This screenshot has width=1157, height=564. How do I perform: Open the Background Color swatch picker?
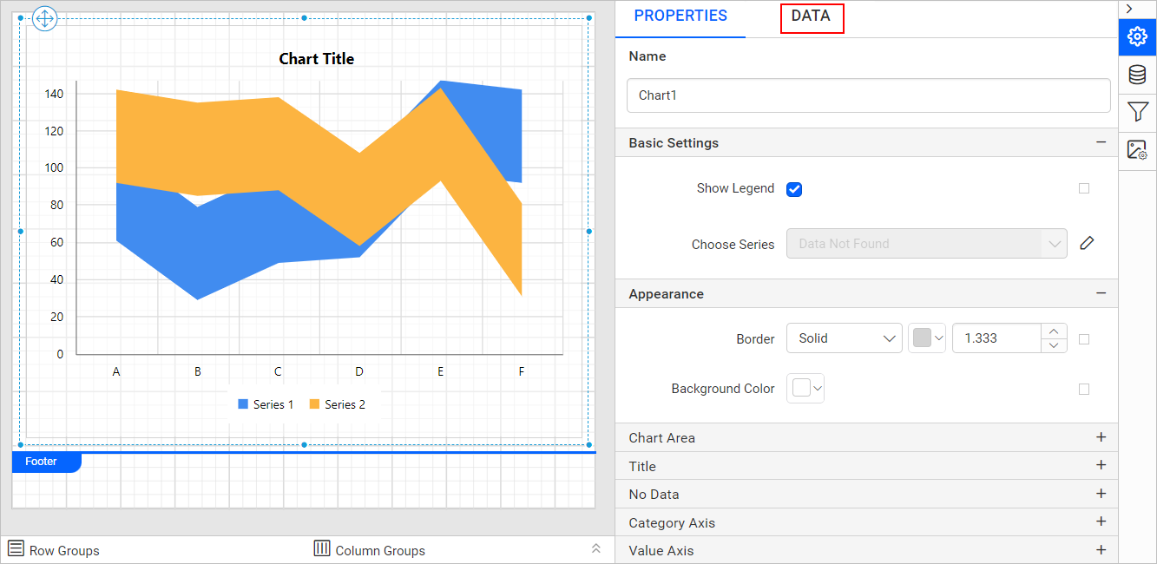[x=805, y=388]
